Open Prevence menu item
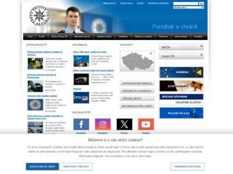This screenshot has height=174, width=233. (x=163, y=37)
